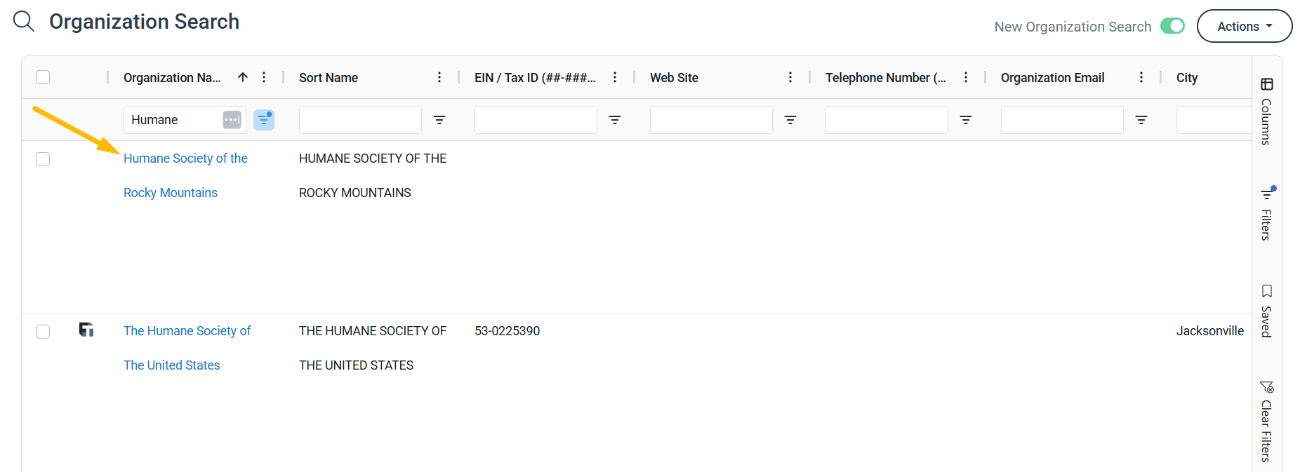Open the Sort Name column menu dots
The height and width of the screenshot is (472, 1300).
(x=439, y=77)
